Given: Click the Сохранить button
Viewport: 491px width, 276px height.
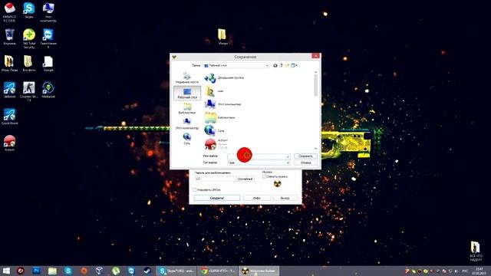Looking at the screenshot, I should [x=305, y=156].
